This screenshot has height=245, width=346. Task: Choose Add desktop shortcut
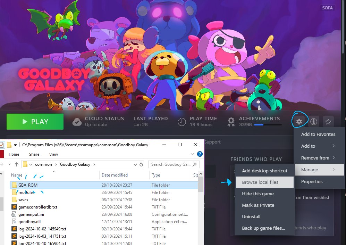264,171
